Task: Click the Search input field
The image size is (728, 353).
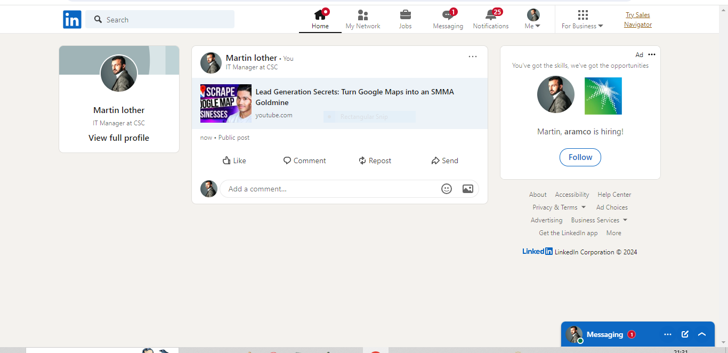Action: [x=160, y=19]
